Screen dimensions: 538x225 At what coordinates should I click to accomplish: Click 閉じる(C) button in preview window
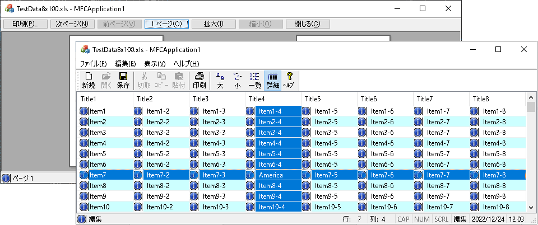[308, 24]
